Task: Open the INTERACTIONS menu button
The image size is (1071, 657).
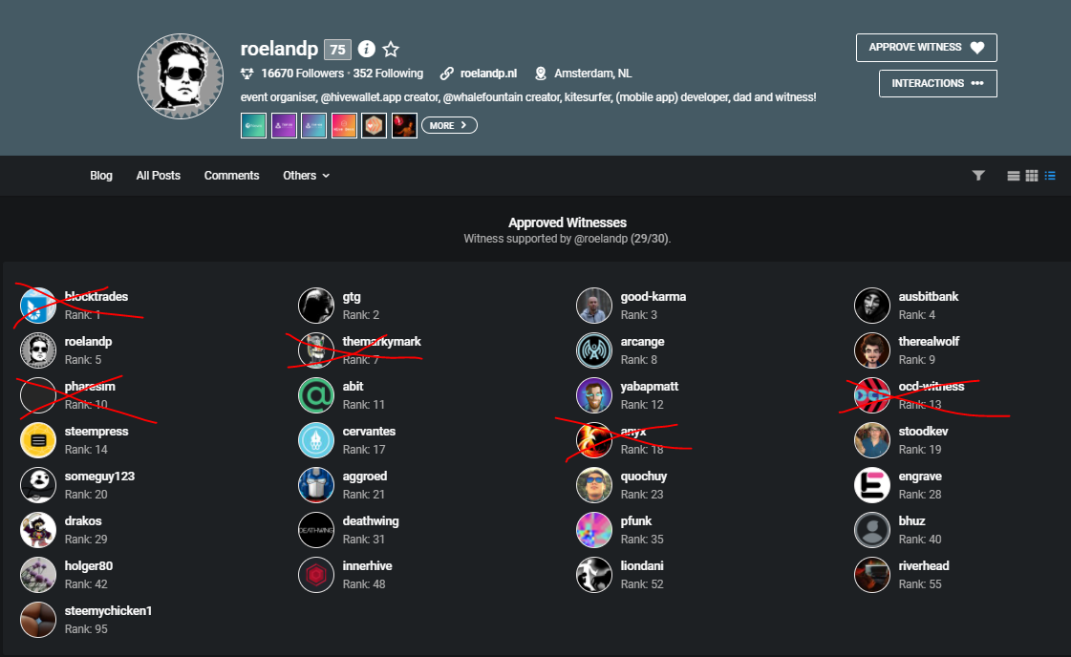Action: point(938,83)
